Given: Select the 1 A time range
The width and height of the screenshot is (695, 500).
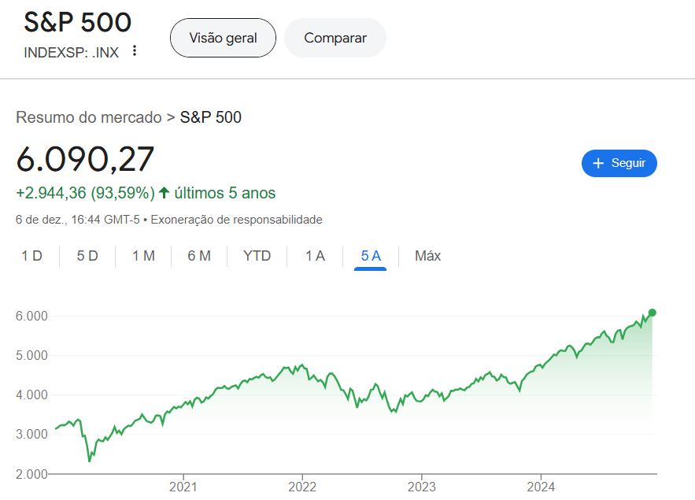Looking at the screenshot, I should point(315,256).
